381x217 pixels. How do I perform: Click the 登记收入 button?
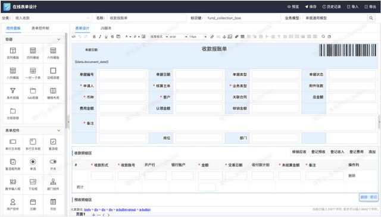(338, 152)
